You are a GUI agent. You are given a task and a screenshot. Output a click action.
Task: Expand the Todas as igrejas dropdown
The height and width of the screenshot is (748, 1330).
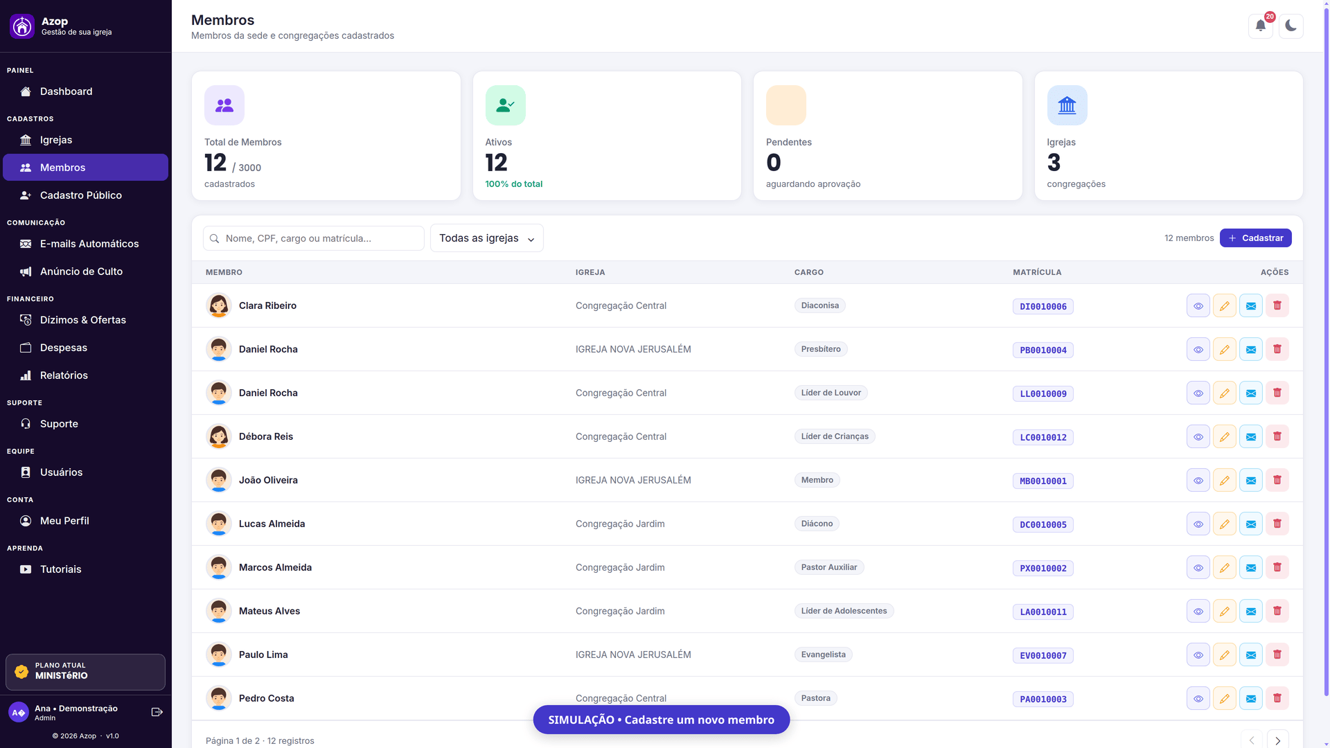[x=487, y=238]
